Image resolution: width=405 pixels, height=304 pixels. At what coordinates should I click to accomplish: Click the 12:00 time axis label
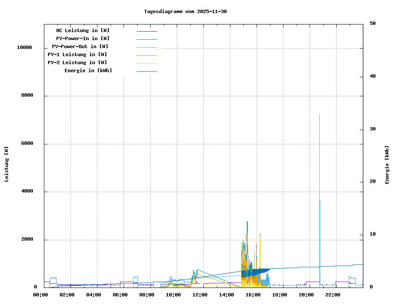200,295
